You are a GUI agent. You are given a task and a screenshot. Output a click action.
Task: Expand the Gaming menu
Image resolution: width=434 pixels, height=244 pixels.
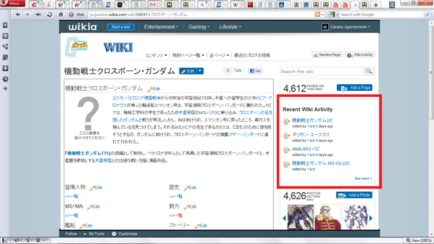click(x=199, y=27)
